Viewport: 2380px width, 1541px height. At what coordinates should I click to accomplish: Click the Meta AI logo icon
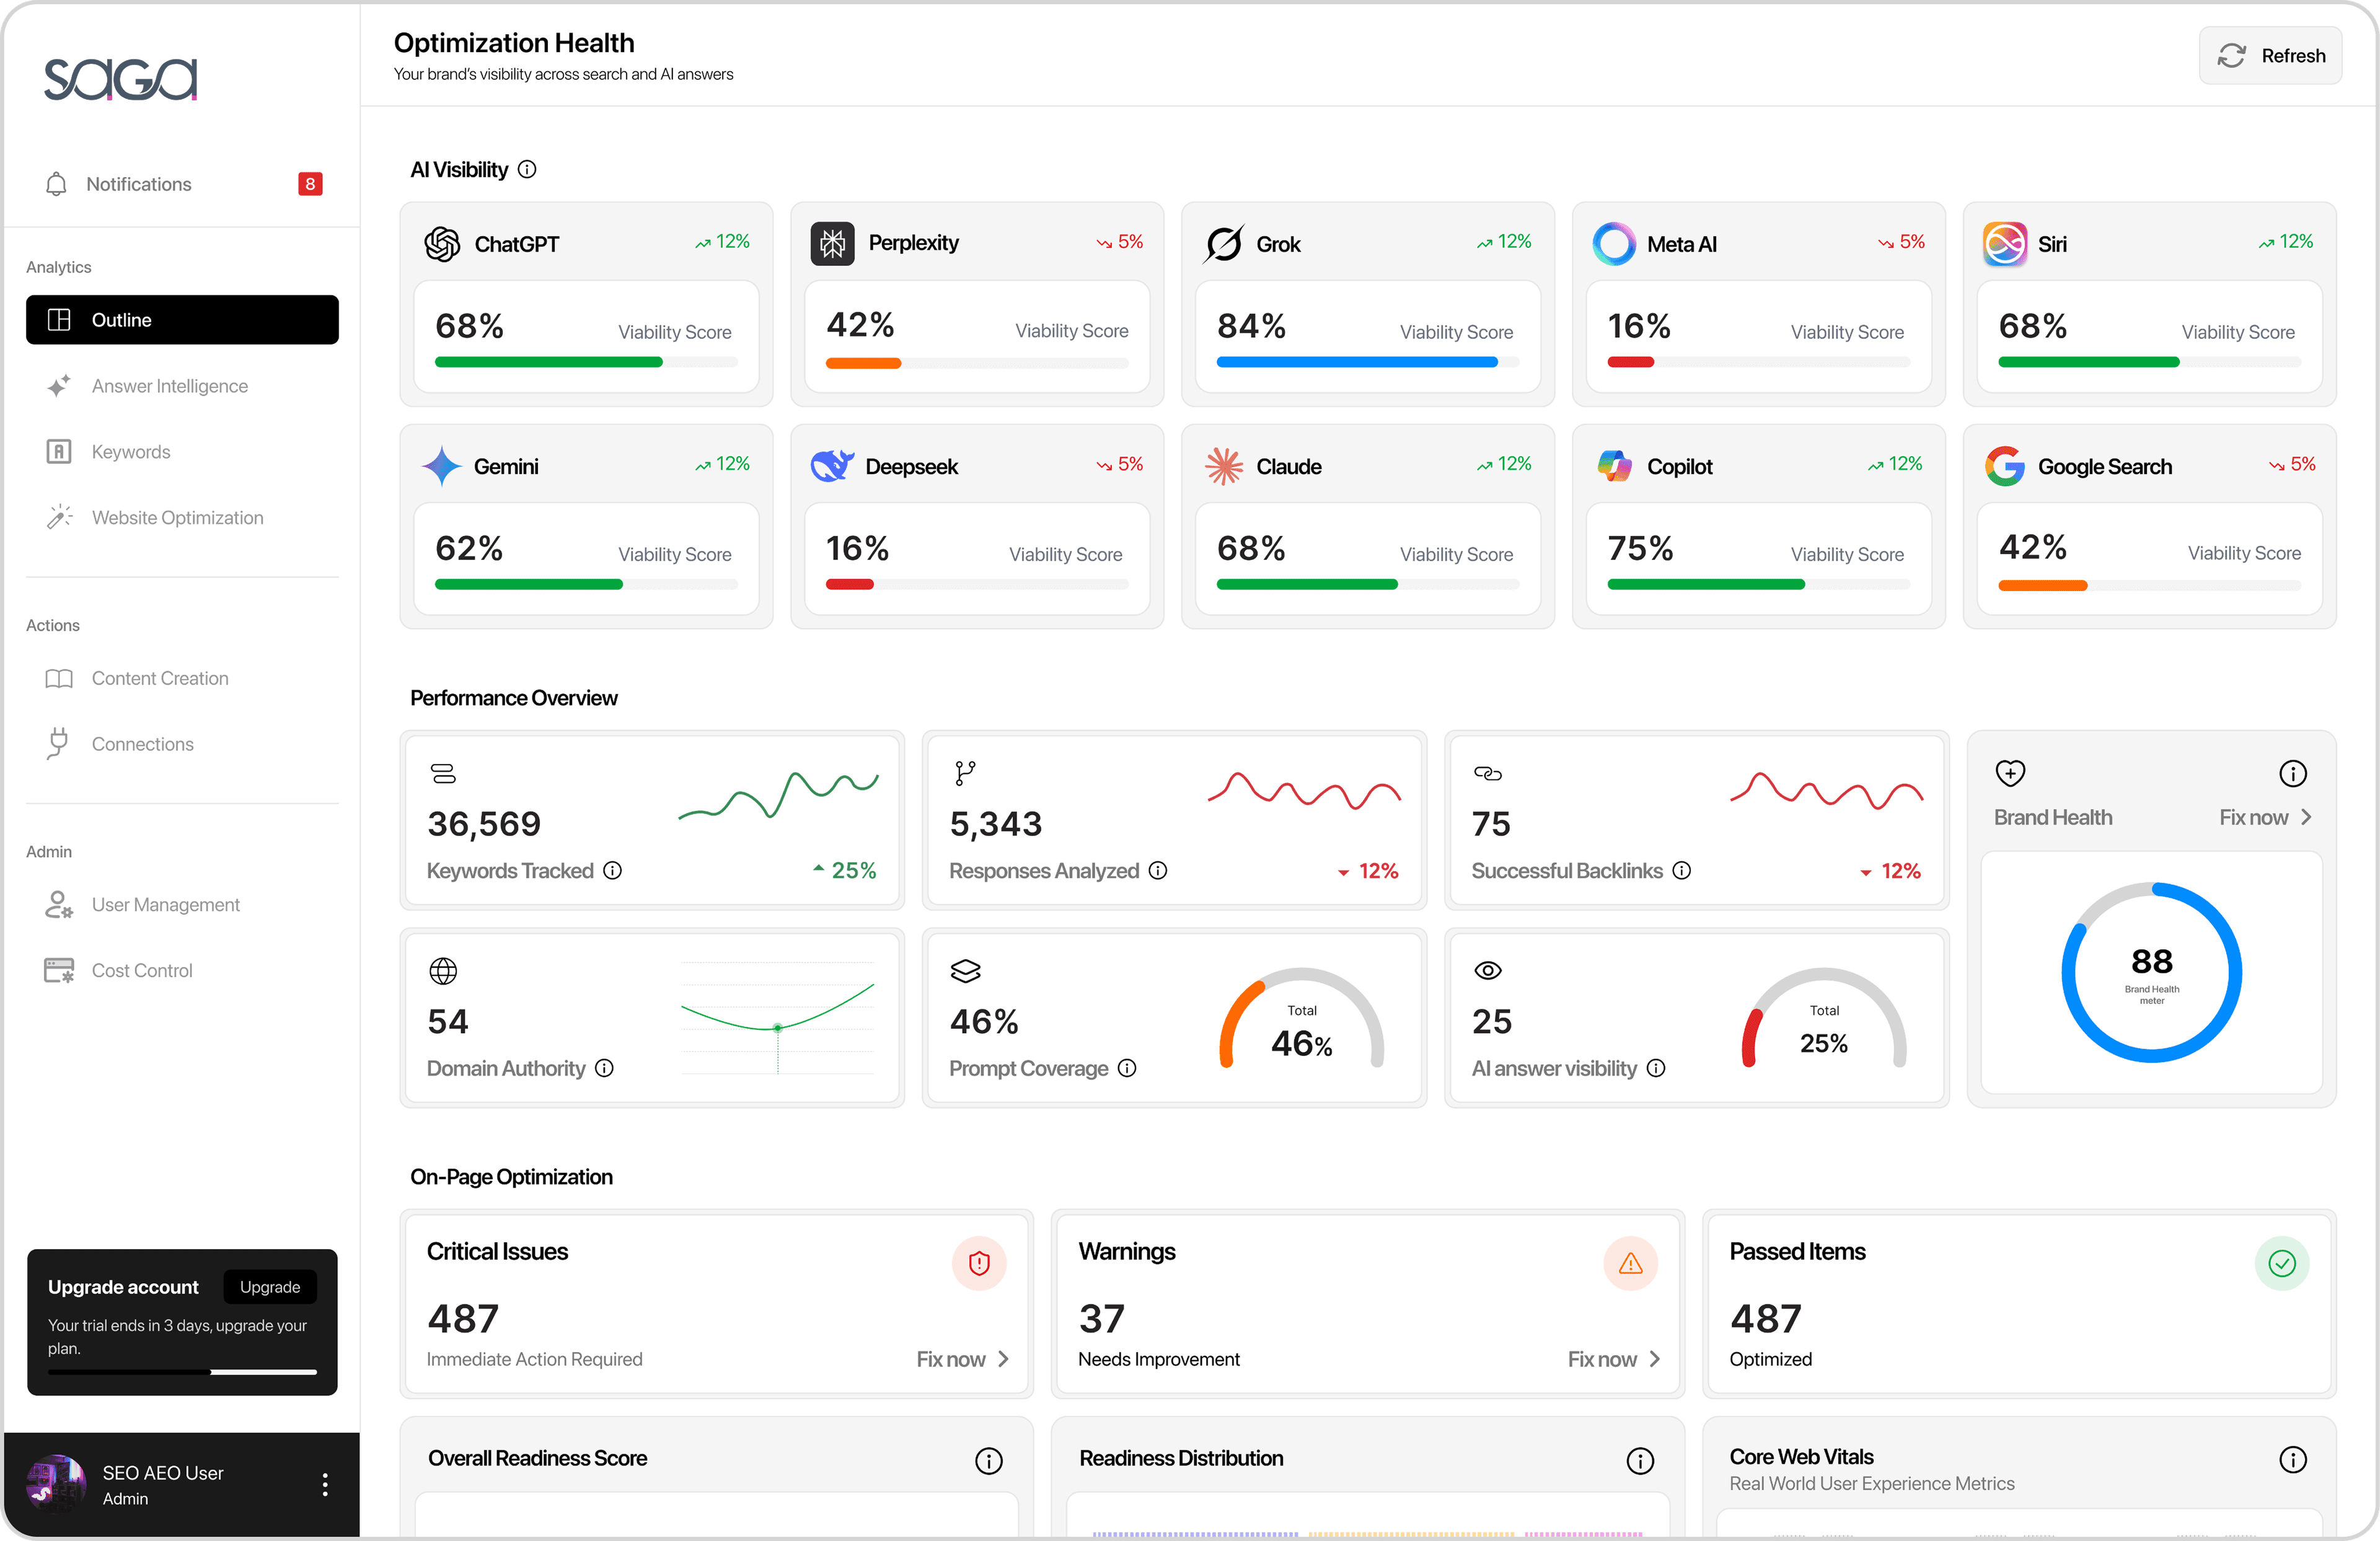point(1614,244)
